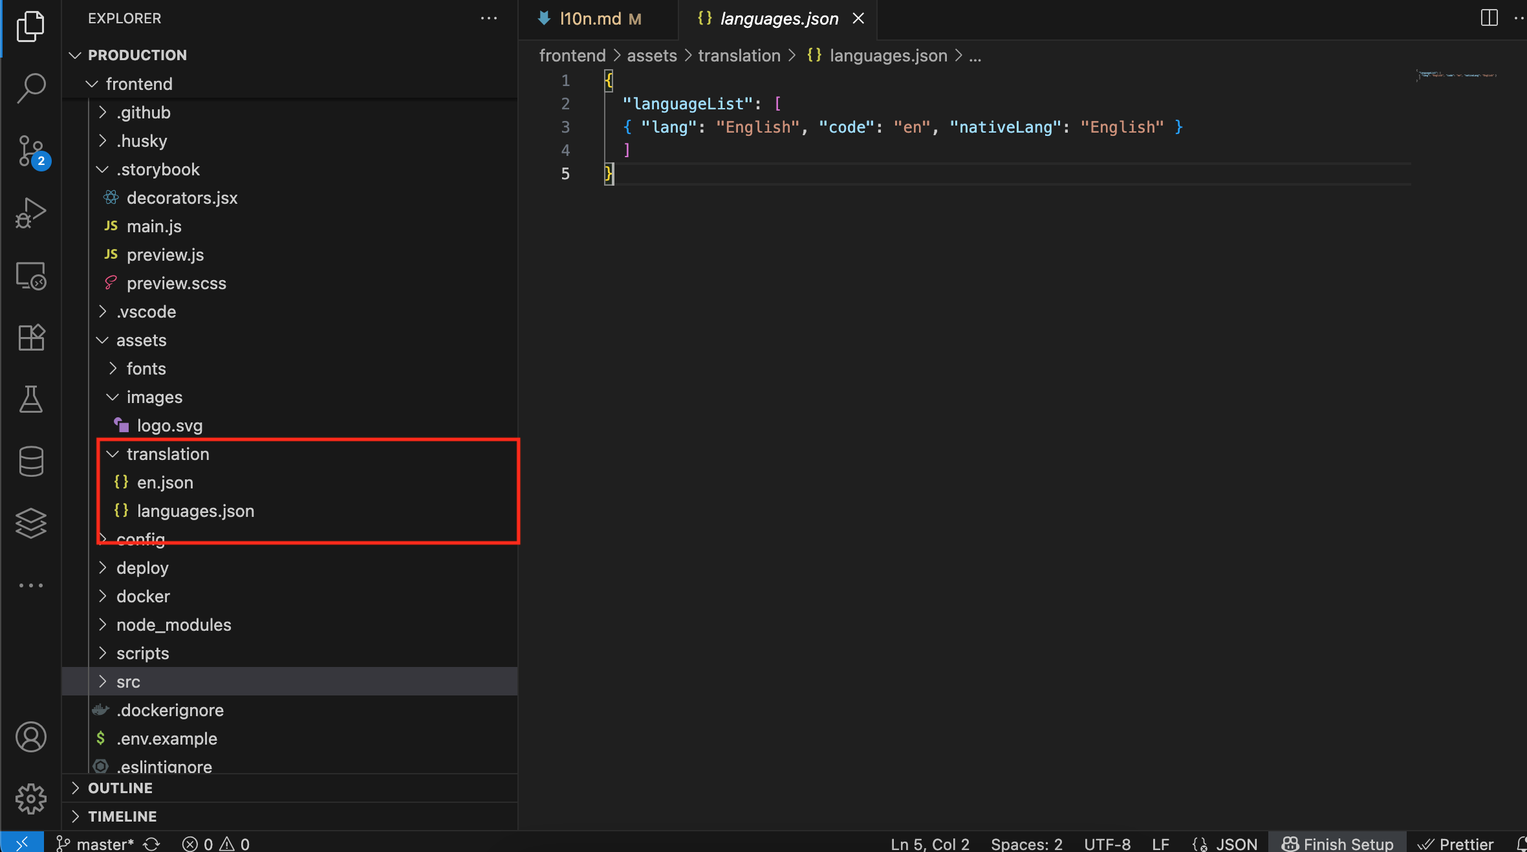Viewport: 1527px width, 852px height.
Task: Switch to the l10n.md tab
Action: tap(590, 19)
